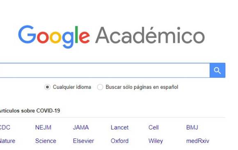Open the medRxiv articles link
This screenshot has height=150, width=238.
pos(198,141)
